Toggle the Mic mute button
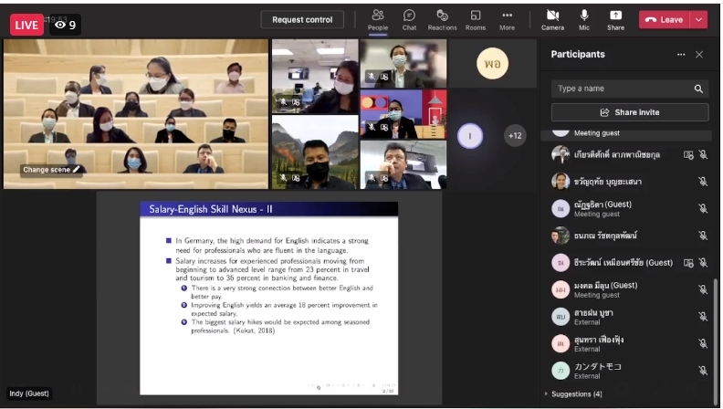Screen dimensions: 723x409 [584, 20]
